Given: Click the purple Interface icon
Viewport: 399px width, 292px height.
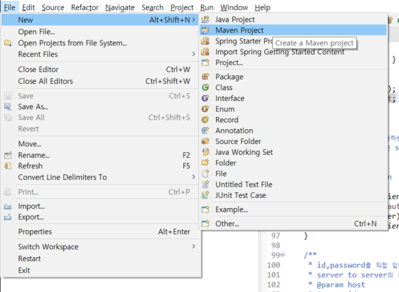Looking at the screenshot, I should [206, 98].
